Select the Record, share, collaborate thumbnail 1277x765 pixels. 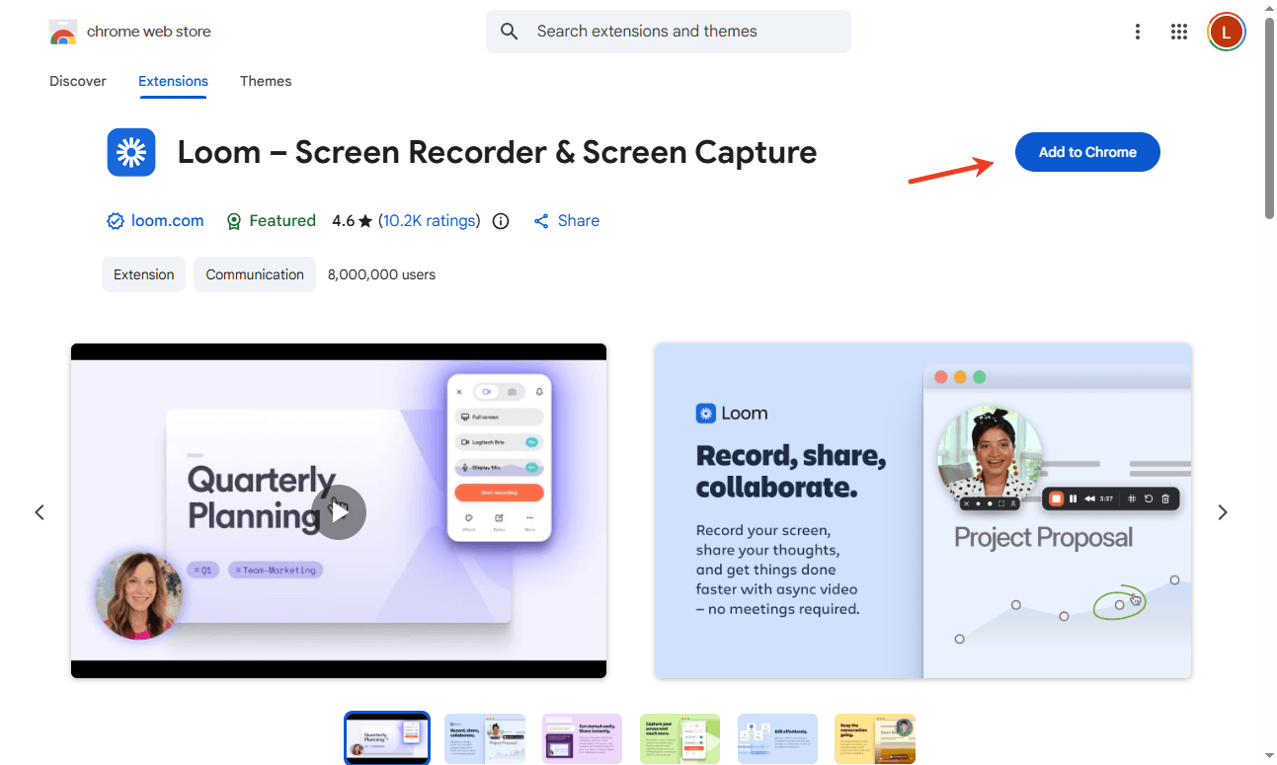tap(485, 737)
